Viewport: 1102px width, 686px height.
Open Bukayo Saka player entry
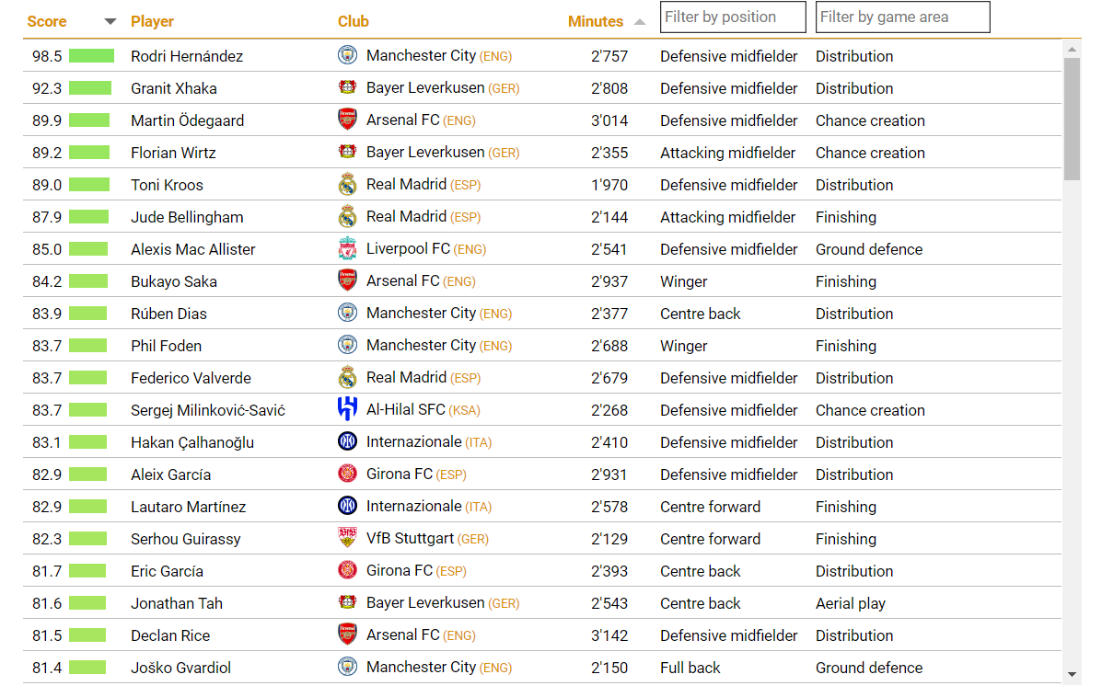[174, 281]
